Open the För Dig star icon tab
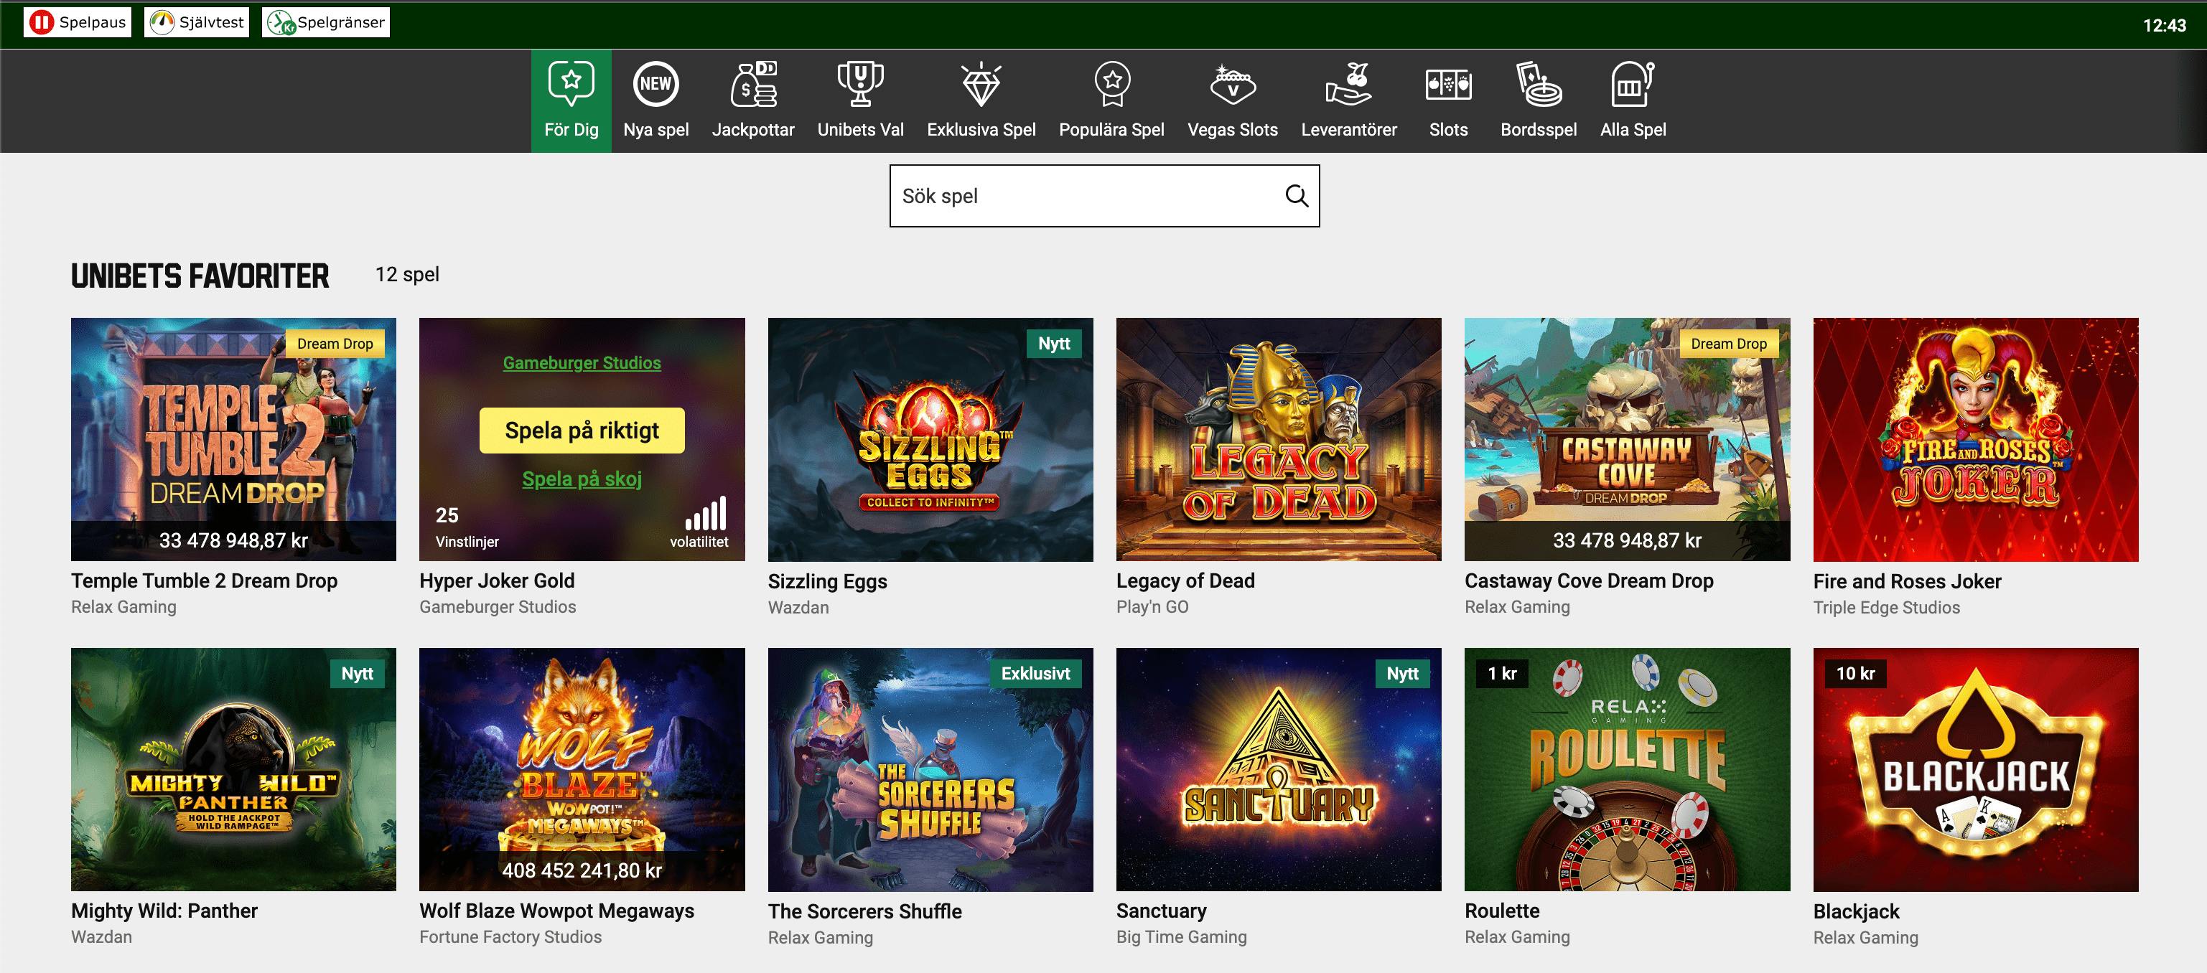2207x973 pixels. coord(571,84)
